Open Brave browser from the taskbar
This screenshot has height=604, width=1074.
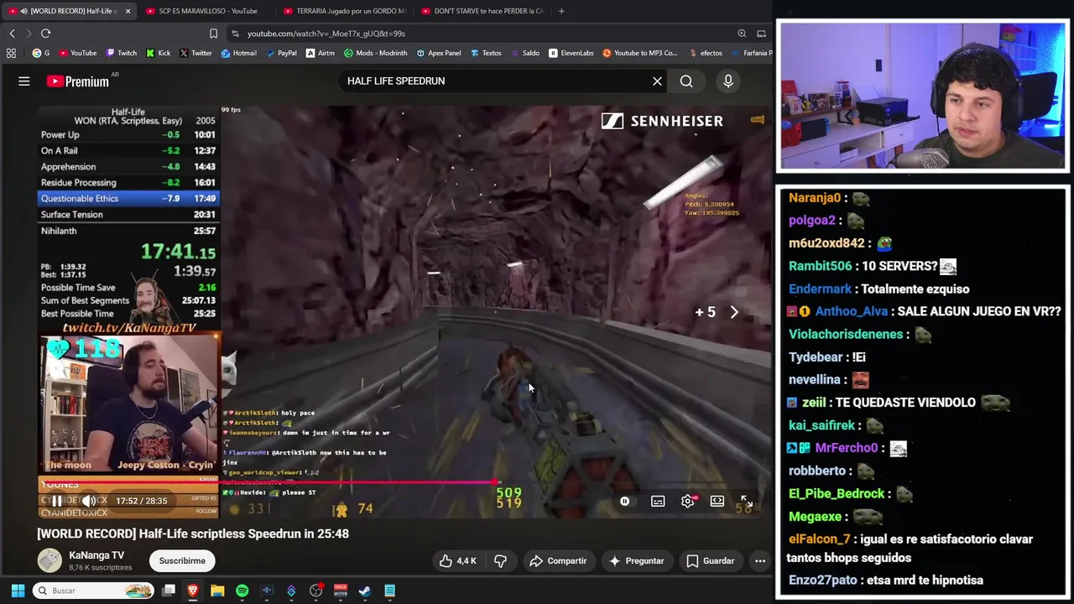(x=193, y=591)
